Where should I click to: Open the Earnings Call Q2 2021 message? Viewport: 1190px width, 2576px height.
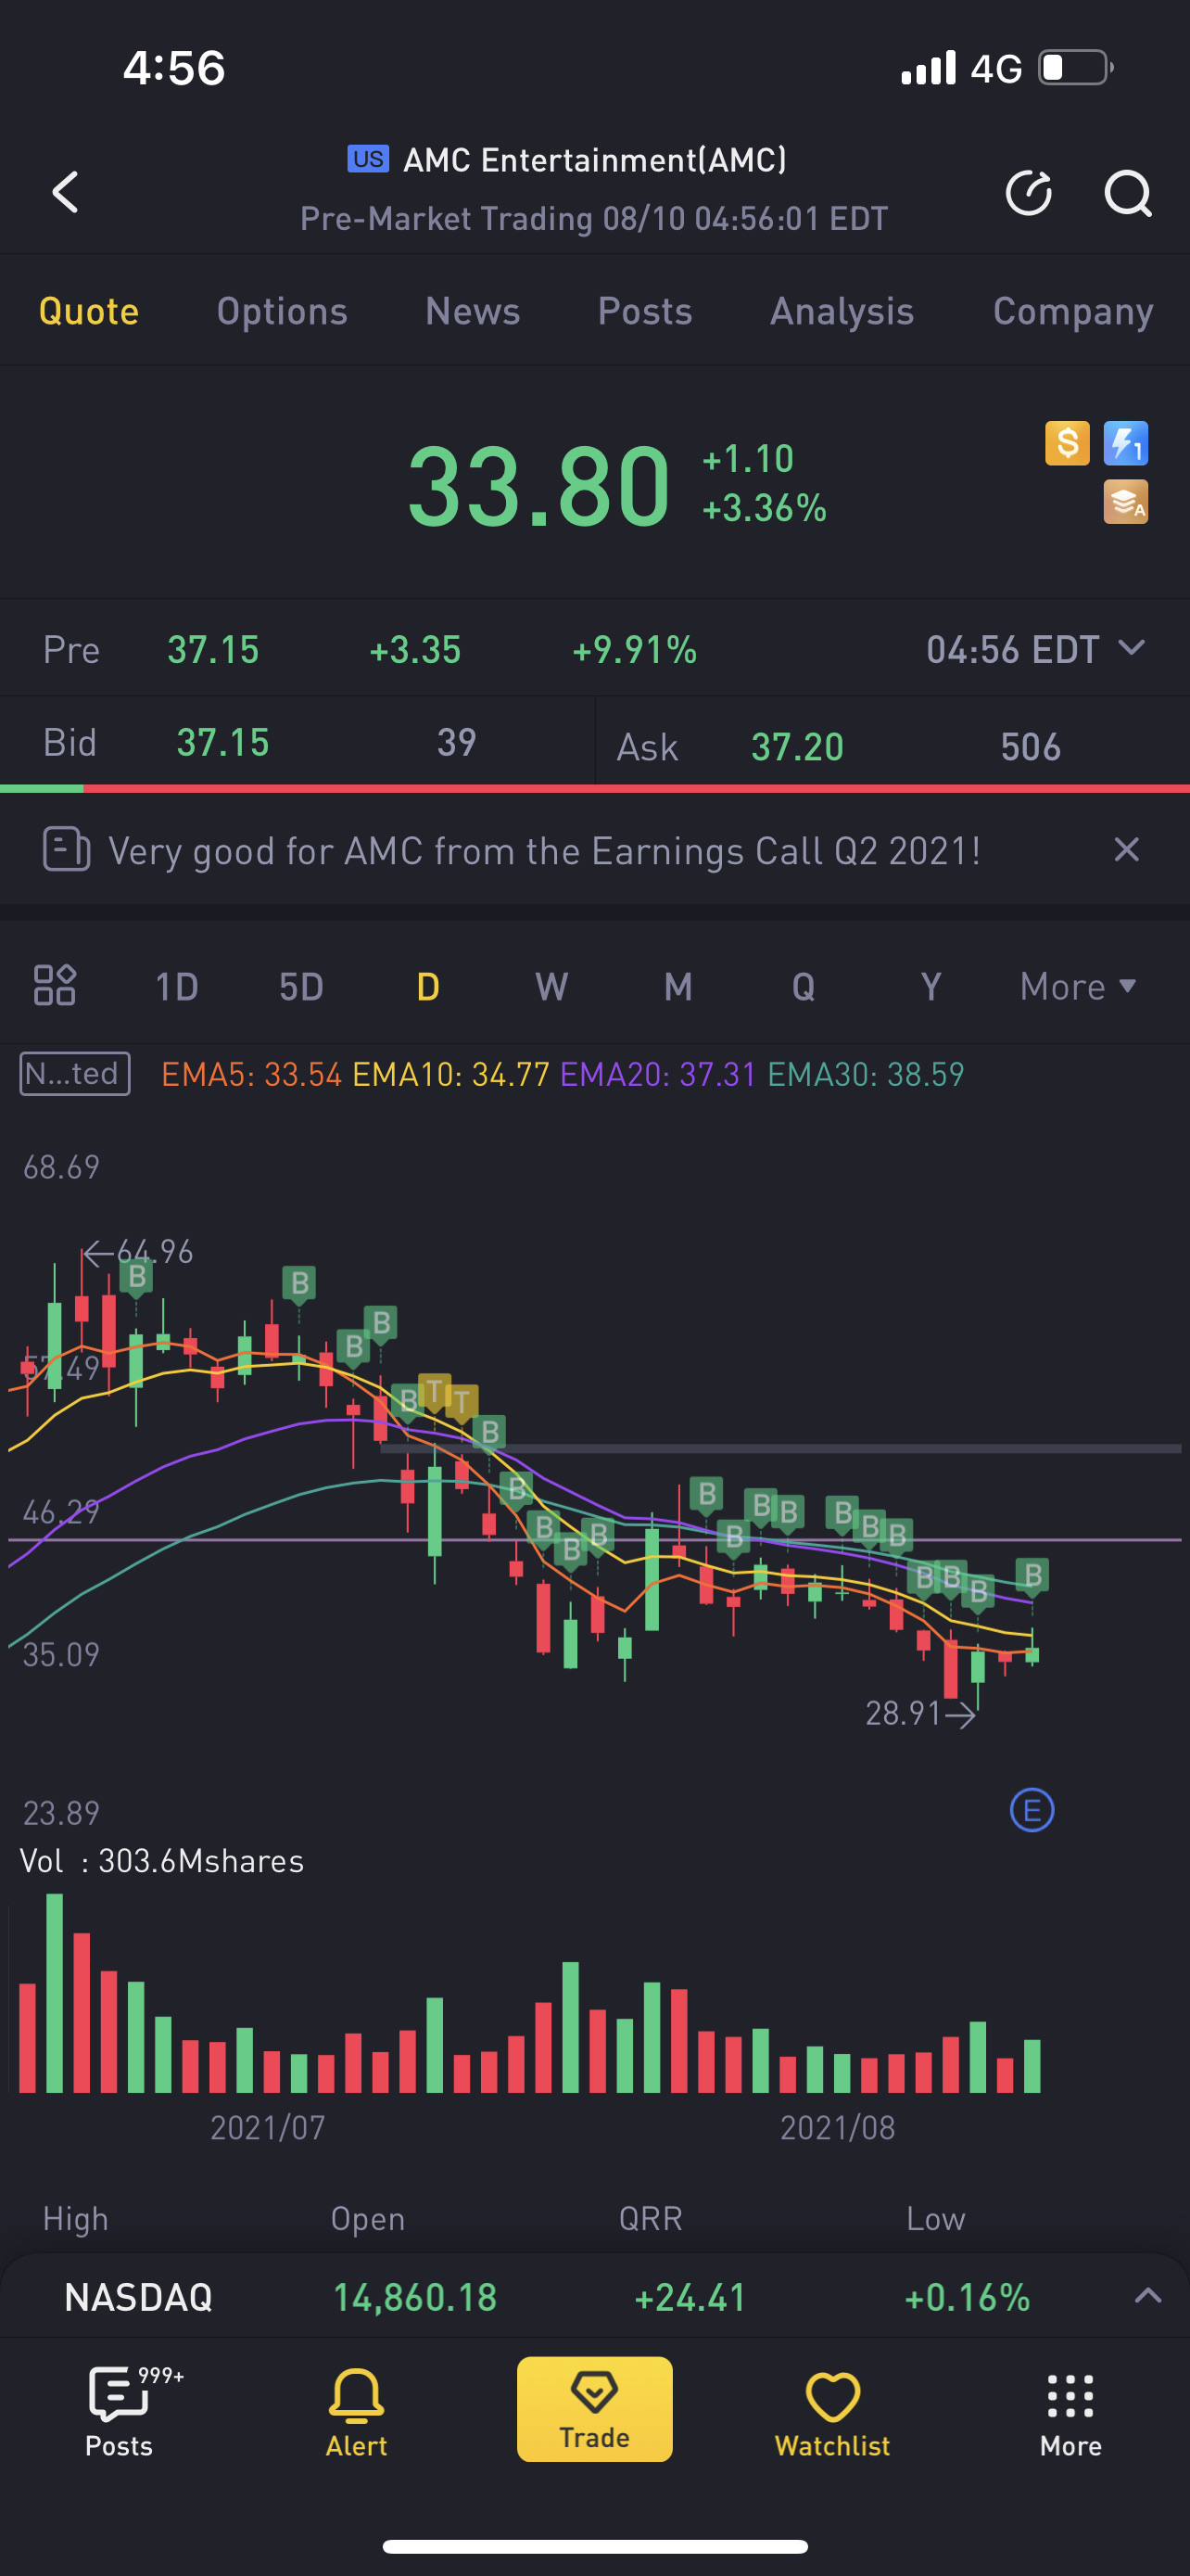click(x=545, y=851)
